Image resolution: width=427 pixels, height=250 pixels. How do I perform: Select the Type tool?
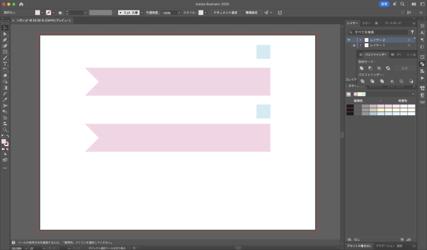point(5,64)
